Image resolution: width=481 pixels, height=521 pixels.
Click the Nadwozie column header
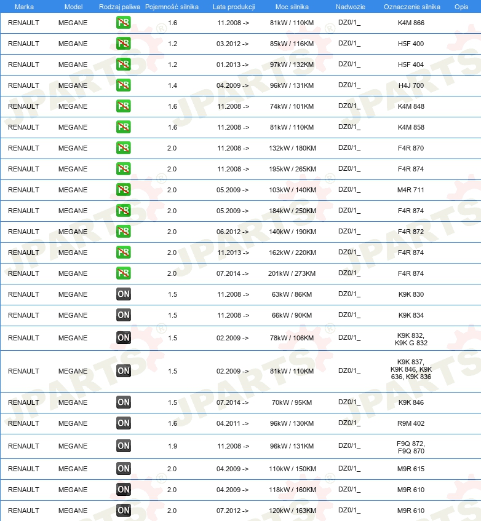350,7
